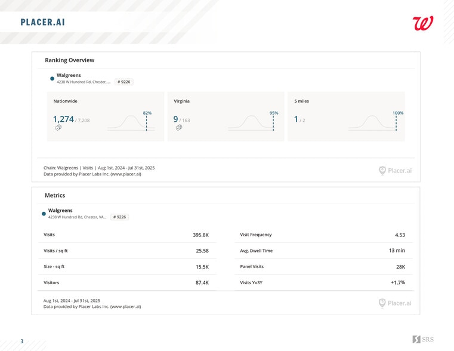The image size is (454, 351).
Task: Click the blue dot beside Walgreens in Metrics
Action: tap(44, 214)
